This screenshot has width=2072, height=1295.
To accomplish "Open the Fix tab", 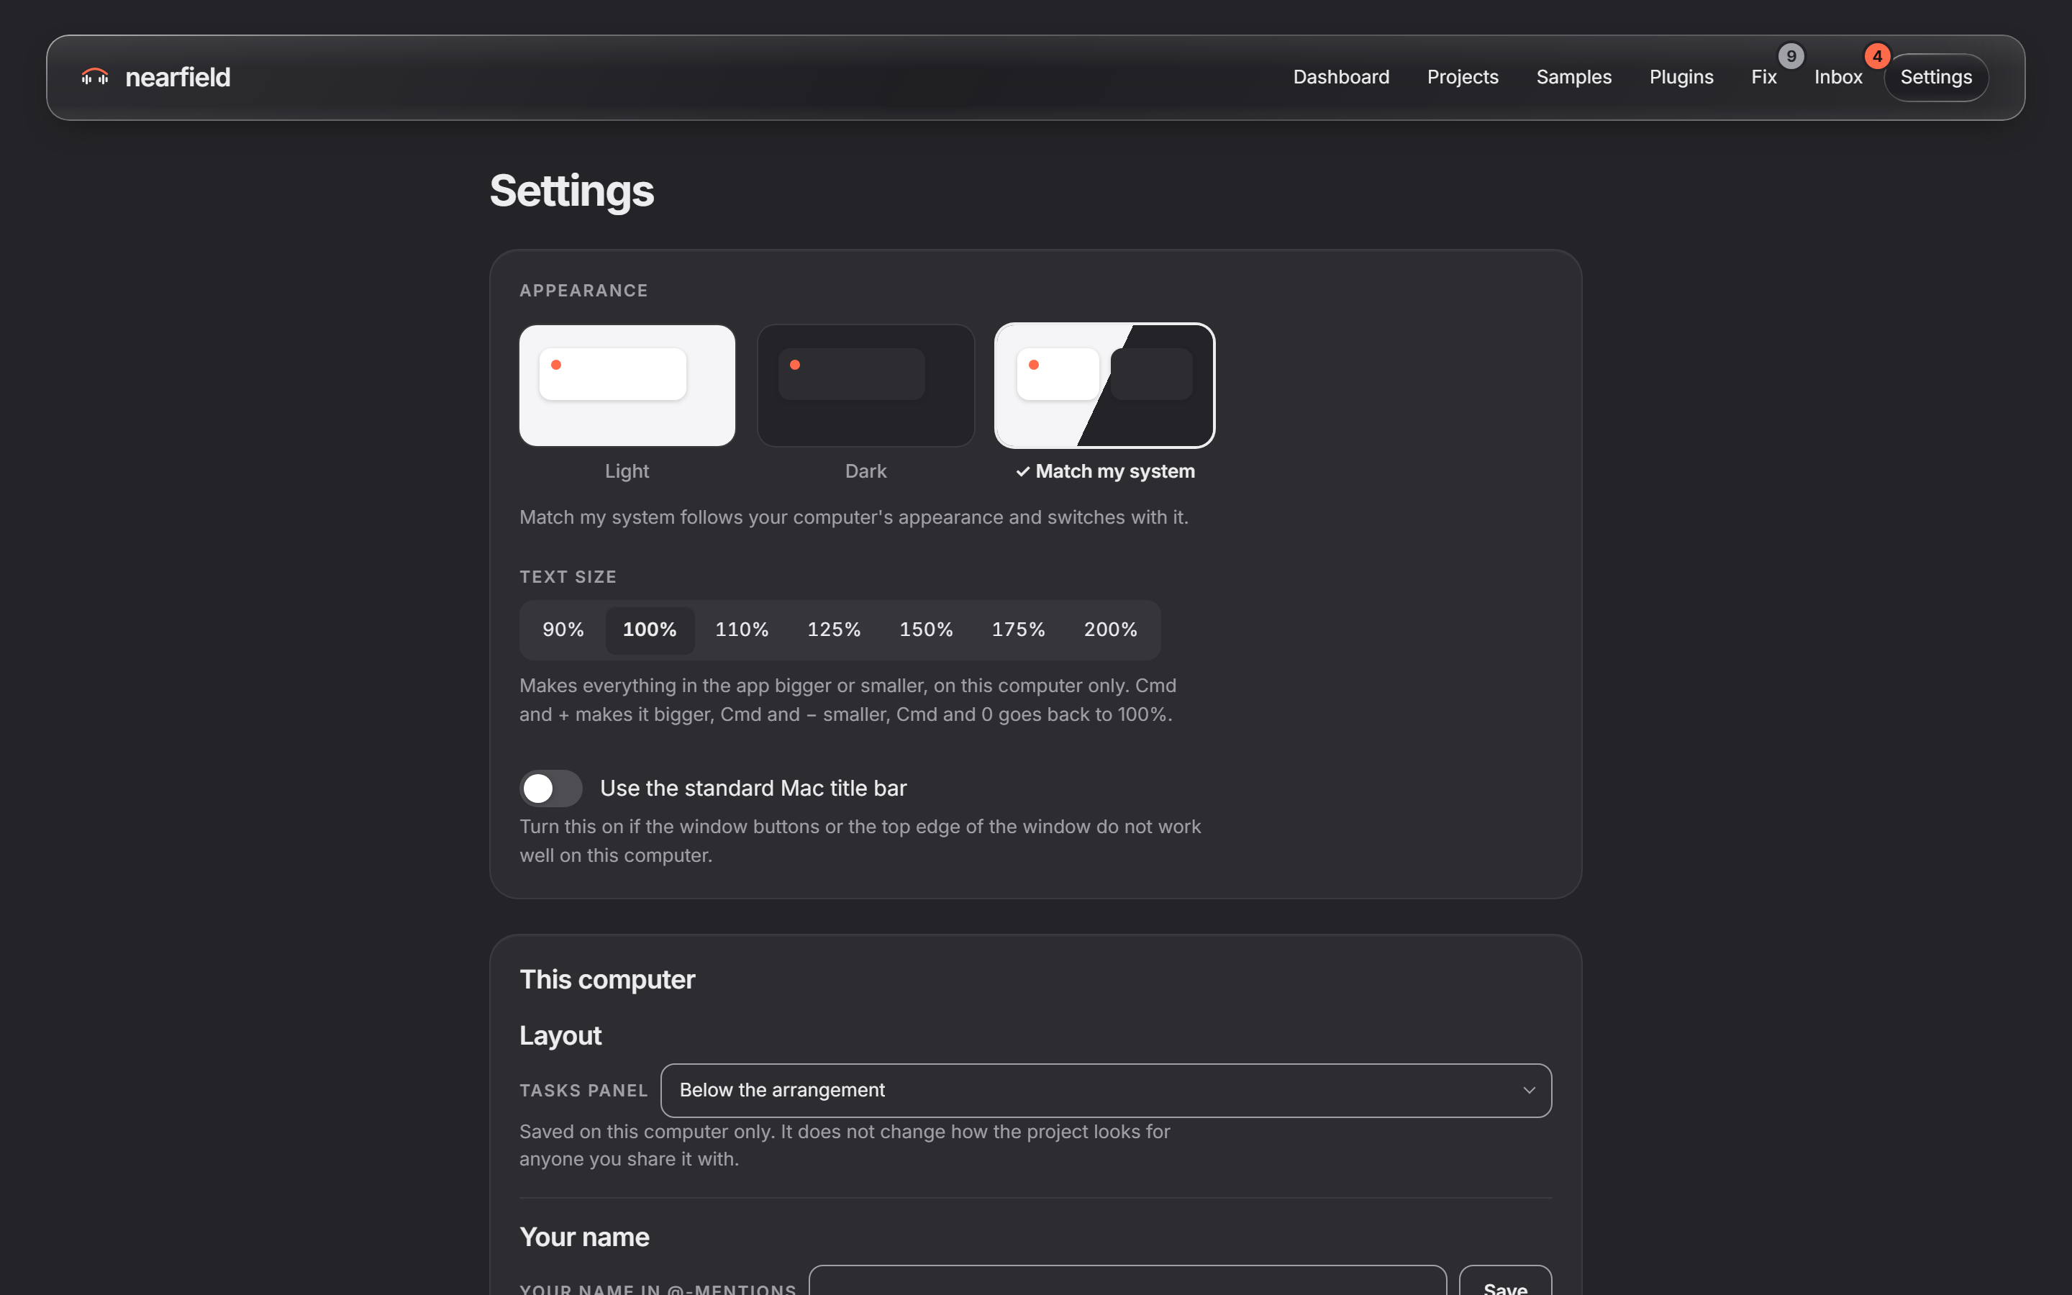I will point(1764,77).
